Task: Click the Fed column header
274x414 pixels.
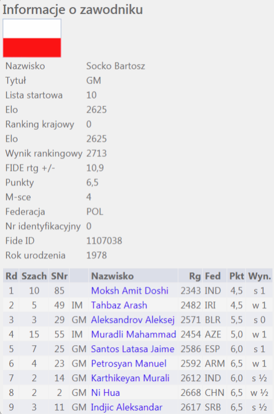Action: pos(213,276)
